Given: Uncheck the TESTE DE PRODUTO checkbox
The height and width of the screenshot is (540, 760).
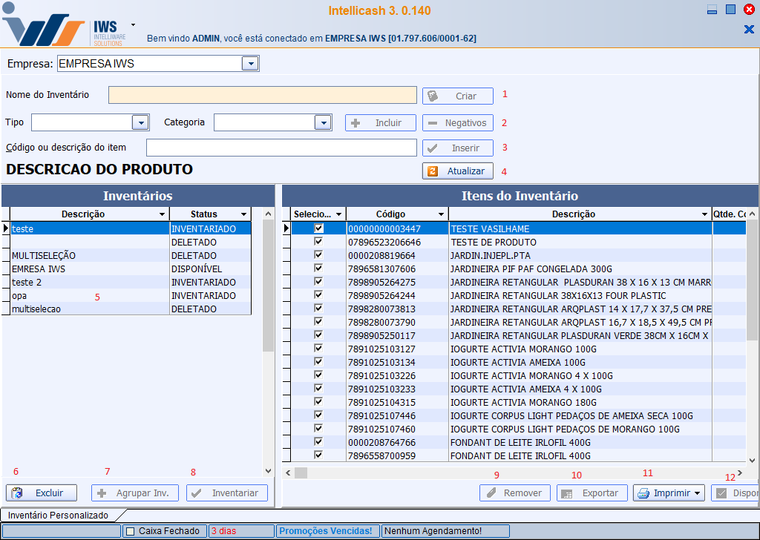Looking at the screenshot, I should pyautogui.click(x=318, y=242).
